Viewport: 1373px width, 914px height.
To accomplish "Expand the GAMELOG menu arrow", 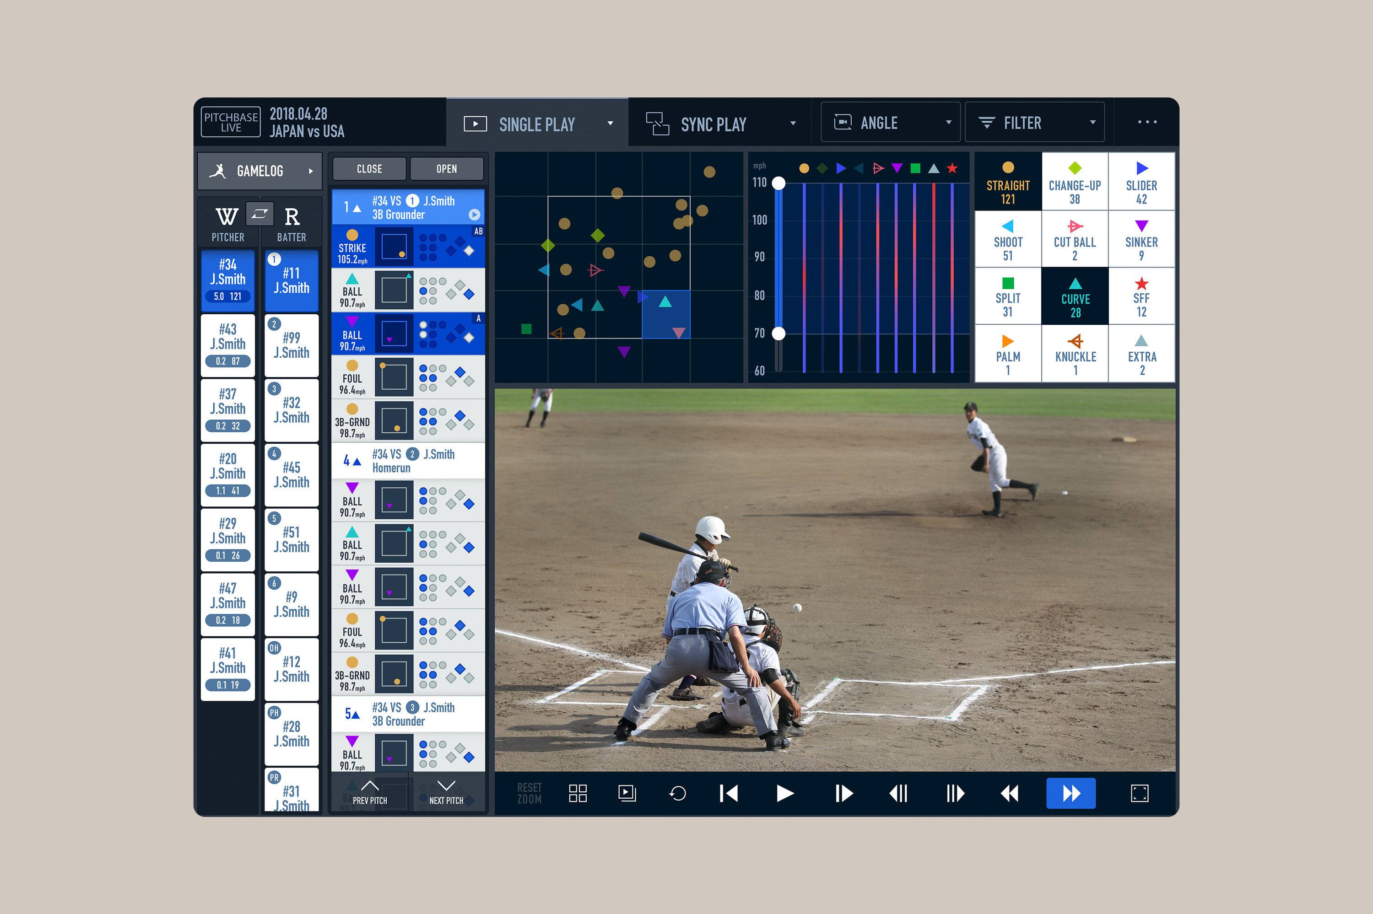I will (x=311, y=172).
